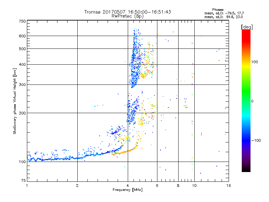This screenshot has height=202, width=269.
Task: Click the y-axis tick label '400'
Action: click(22, 65)
